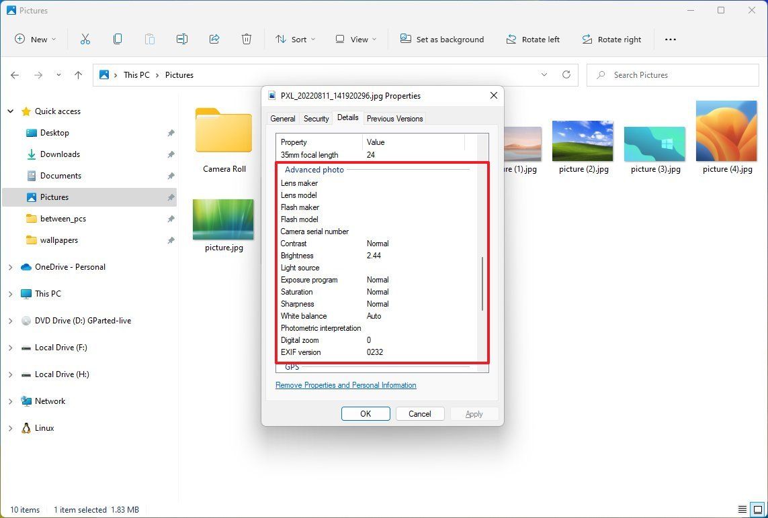Rotate the image right
Viewport: 768px width, 518px height.
click(611, 39)
